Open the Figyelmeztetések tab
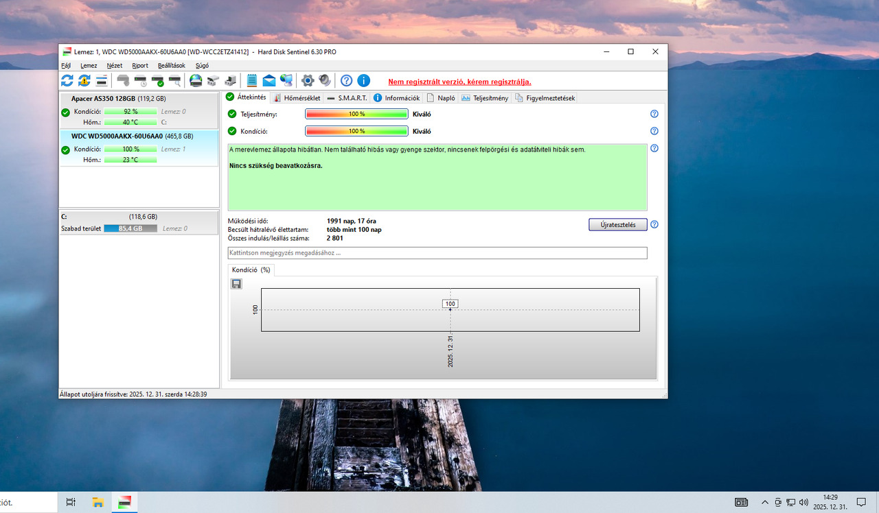879x513 pixels. (x=545, y=98)
